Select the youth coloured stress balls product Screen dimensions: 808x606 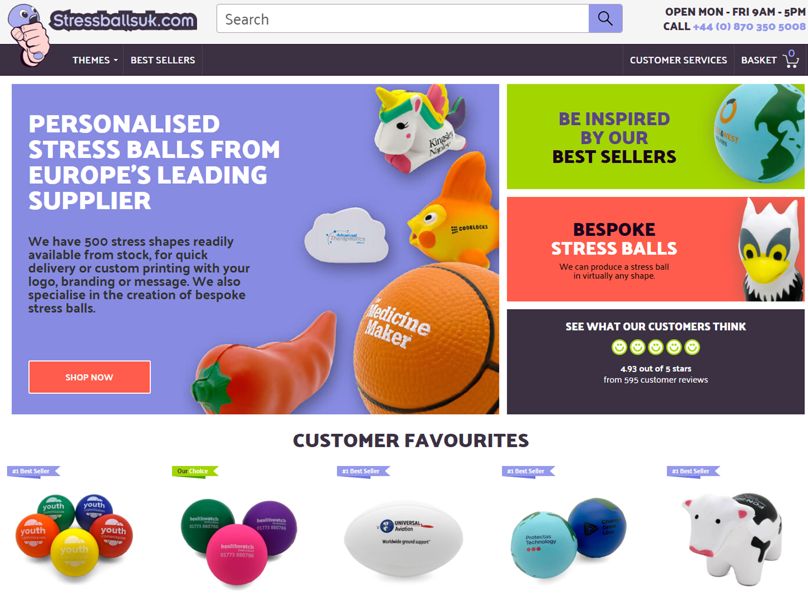[75, 535]
